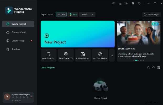Viewport: 163px width, 105px height.
Task: Click the paper plane share icon
Action: tap(113, 3)
